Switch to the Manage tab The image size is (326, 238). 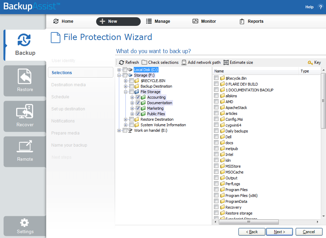(158, 21)
